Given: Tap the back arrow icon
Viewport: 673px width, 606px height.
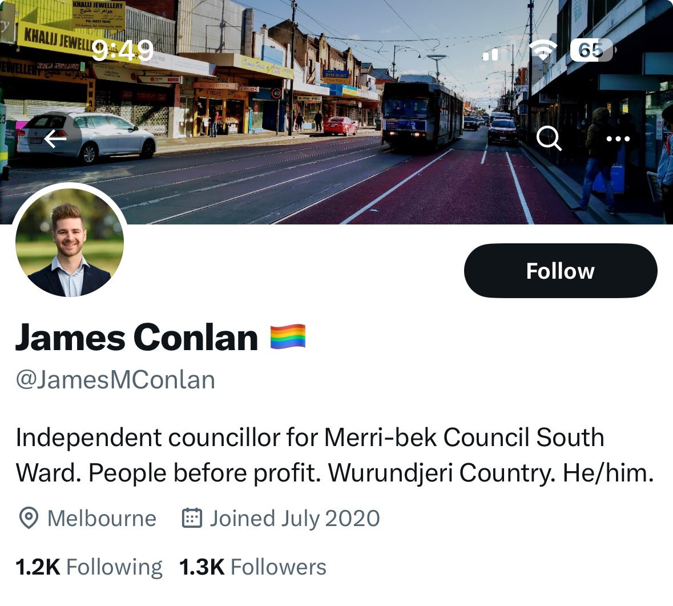Looking at the screenshot, I should (56, 139).
